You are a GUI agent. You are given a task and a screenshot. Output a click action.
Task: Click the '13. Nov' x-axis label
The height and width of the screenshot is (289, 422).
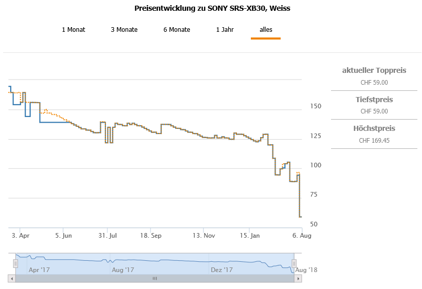(x=204, y=236)
